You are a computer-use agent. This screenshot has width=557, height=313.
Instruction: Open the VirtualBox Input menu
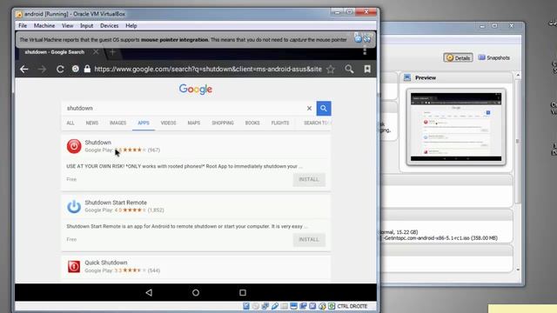[87, 26]
